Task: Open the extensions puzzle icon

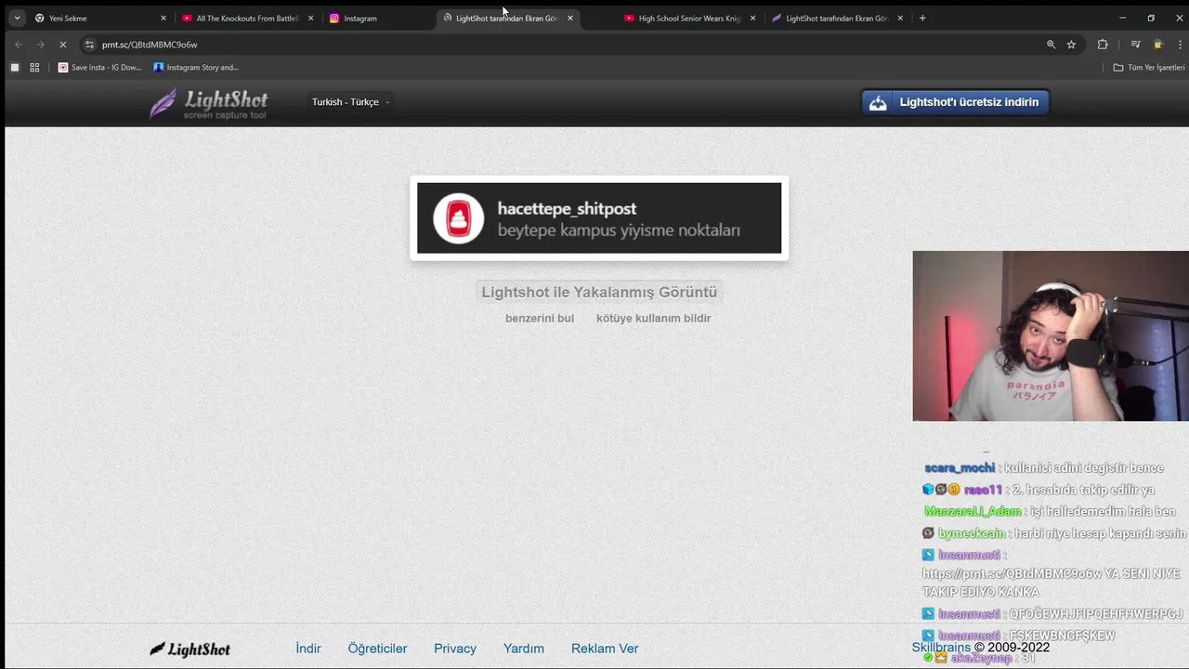Action: tap(1103, 45)
